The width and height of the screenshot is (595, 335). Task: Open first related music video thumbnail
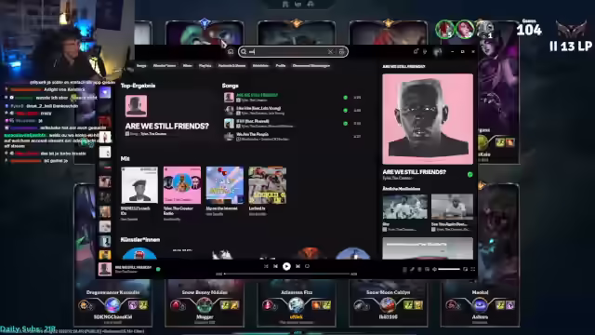pos(405,207)
